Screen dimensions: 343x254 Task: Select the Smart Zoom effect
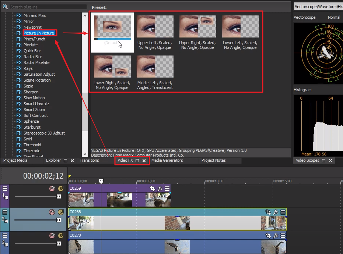pos(34,110)
